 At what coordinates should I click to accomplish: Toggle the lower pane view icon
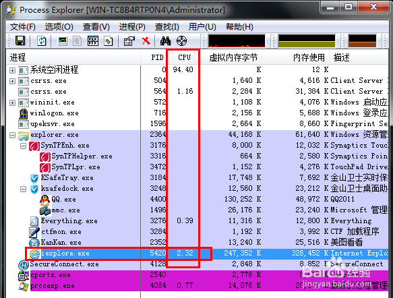click(x=93, y=40)
